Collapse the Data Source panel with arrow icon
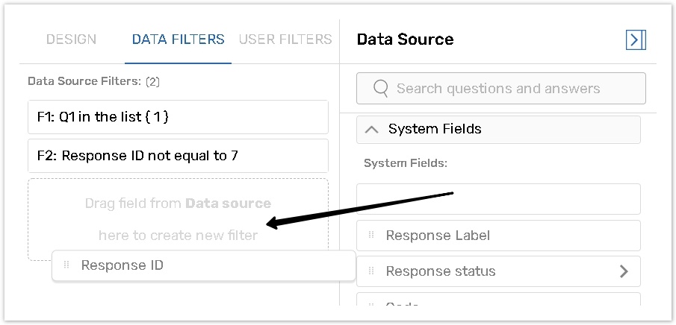676x325 pixels. (635, 40)
